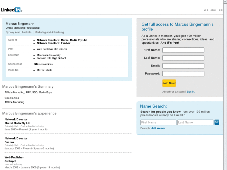The width and height of the screenshot is (227, 170).
Task: Click the name search magnifier button
Action: (x=217, y=122)
